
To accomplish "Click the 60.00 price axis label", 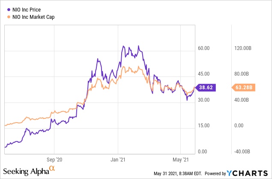I will click(x=203, y=49).
